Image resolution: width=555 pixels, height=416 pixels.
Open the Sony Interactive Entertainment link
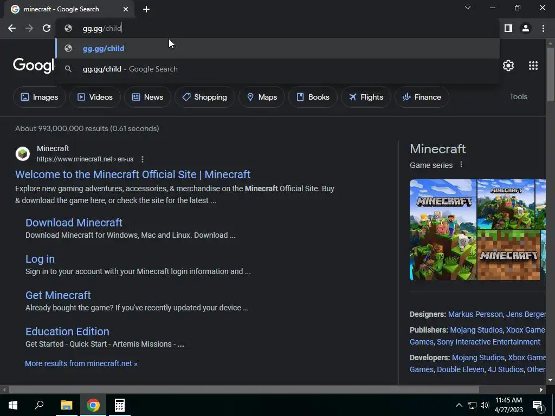coord(488,342)
